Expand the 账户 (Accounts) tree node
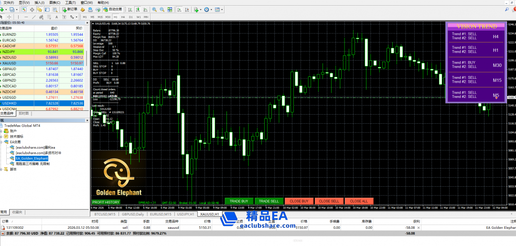The height and width of the screenshot is (246, 516). pyautogui.click(x=1, y=130)
